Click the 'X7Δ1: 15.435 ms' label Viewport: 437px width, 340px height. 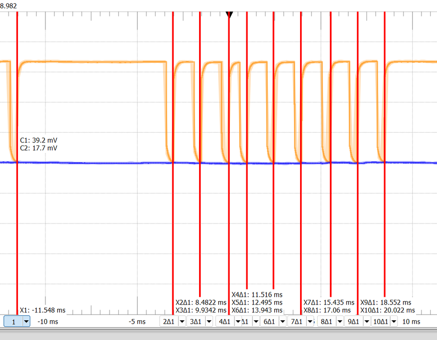pos(329,302)
